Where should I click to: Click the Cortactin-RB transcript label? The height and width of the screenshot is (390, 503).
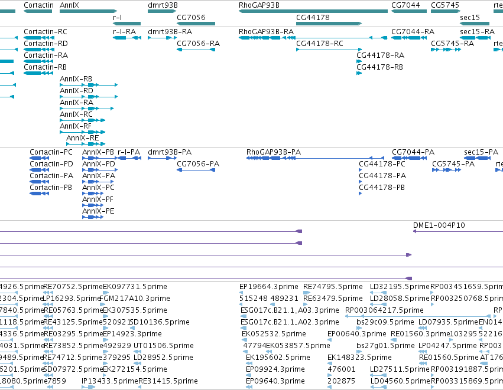tap(46, 67)
